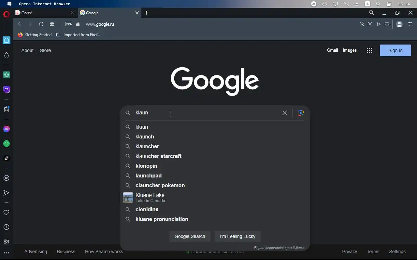This screenshot has width=417, height=260.
Task: Toggle the VPN badge in address bar
Action: (x=69, y=24)
